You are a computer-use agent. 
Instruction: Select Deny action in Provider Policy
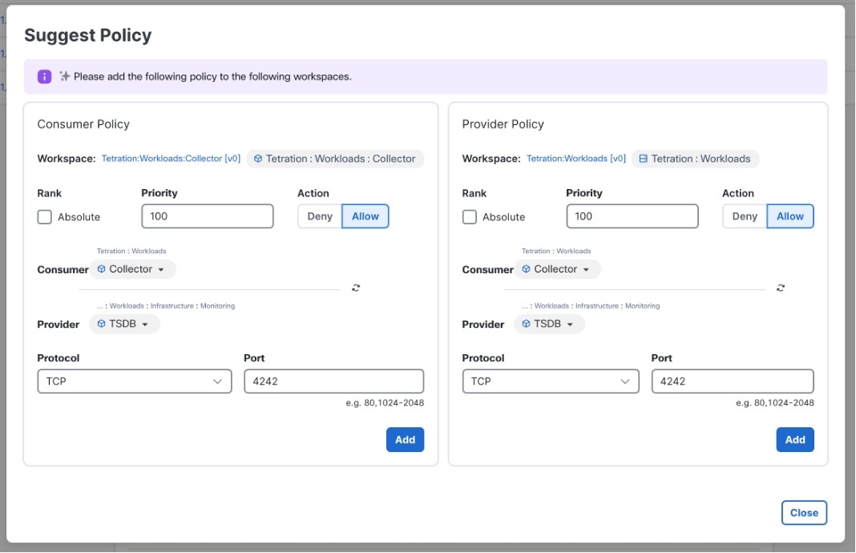pyautogui.click(x=745, y=216)
